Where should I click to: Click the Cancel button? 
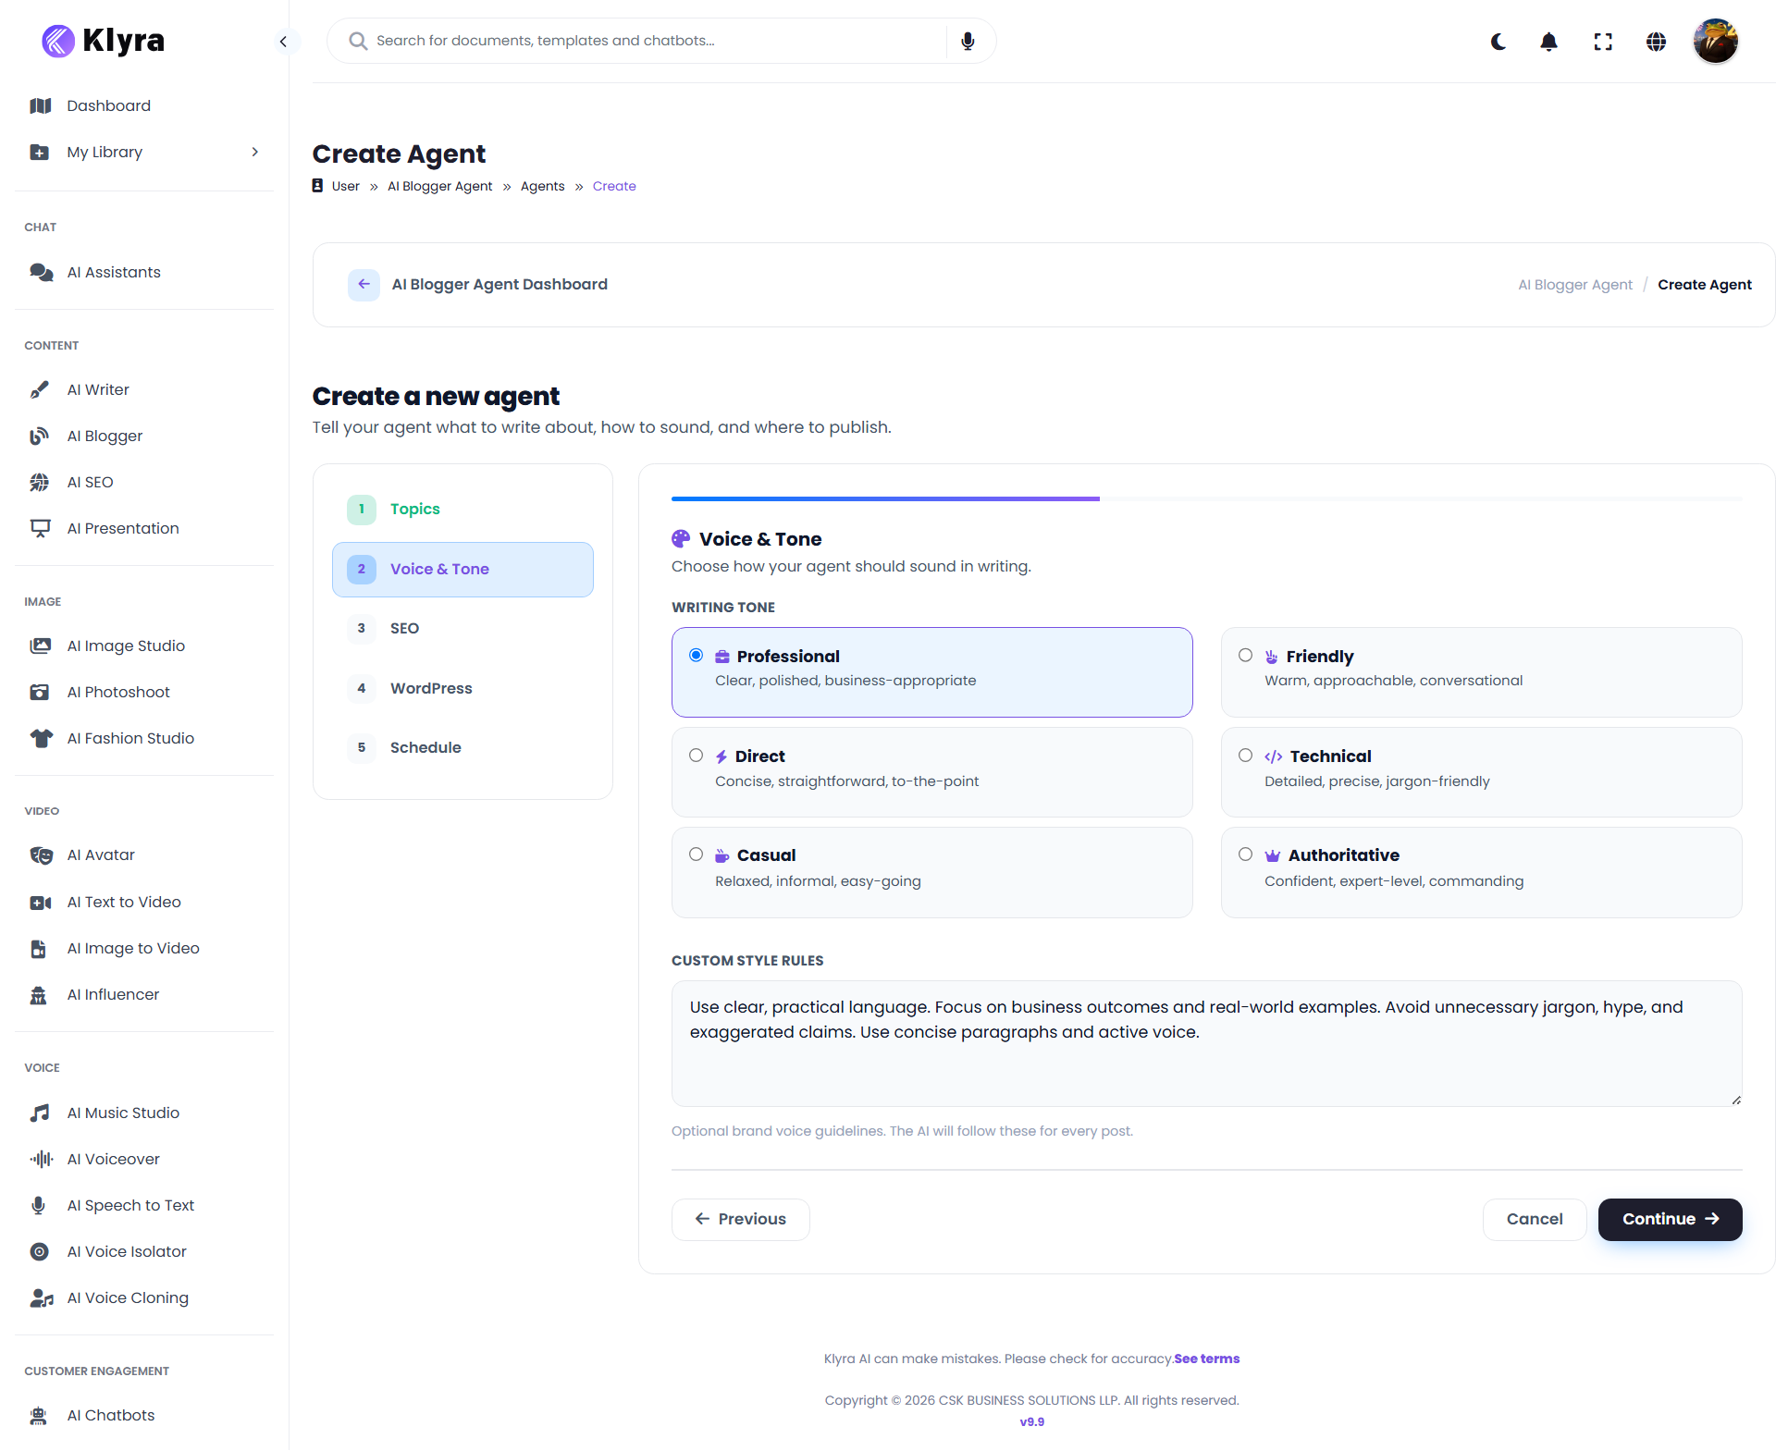click(x=1534, y=1219)
